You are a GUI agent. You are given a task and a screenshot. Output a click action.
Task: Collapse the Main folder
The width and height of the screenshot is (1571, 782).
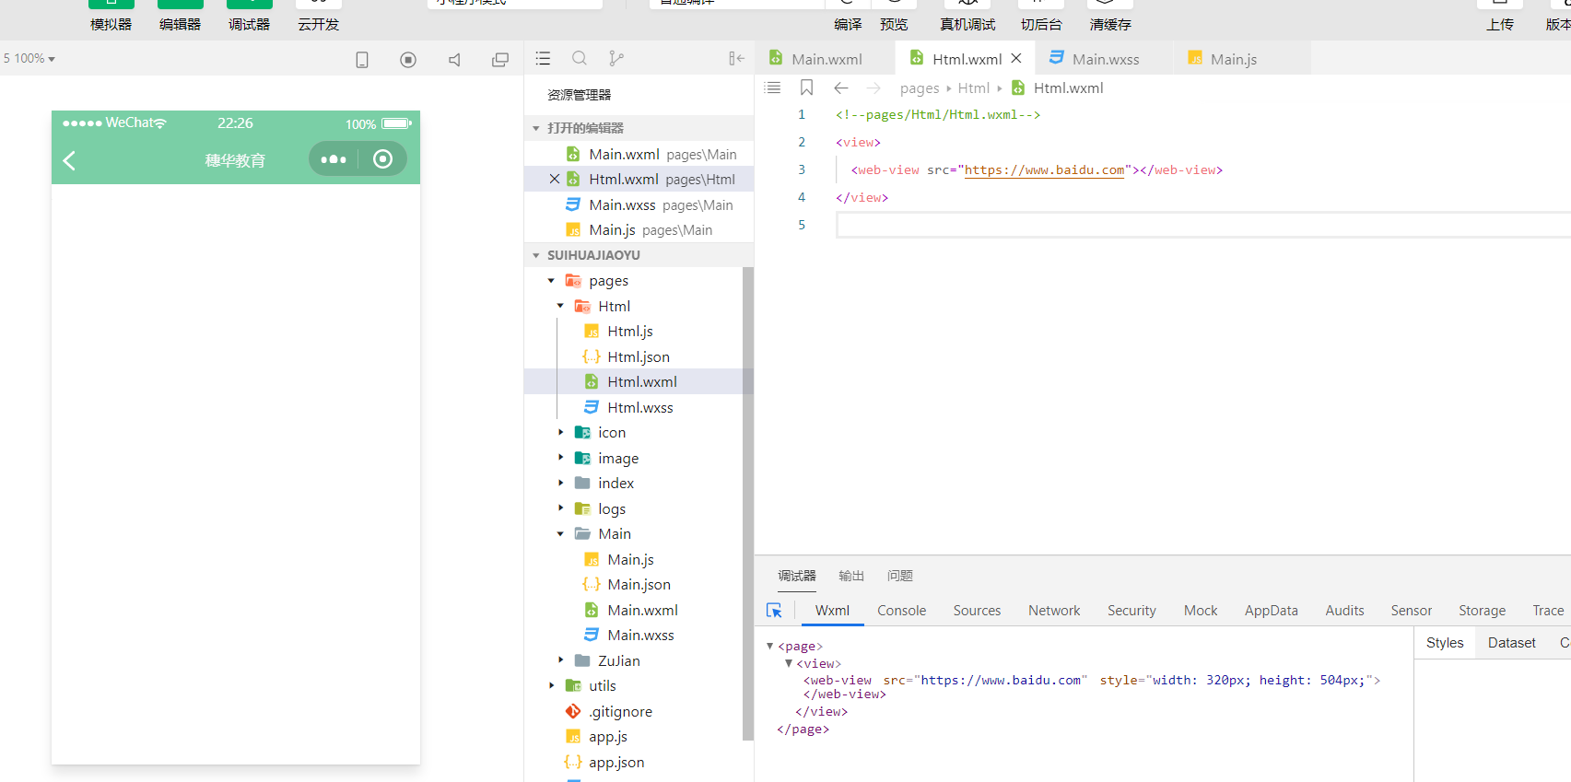pyautogui.click(x=560, y=533)
